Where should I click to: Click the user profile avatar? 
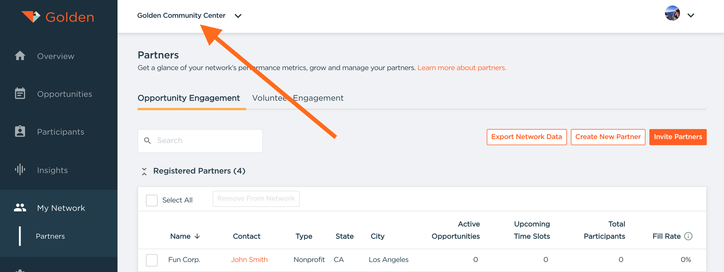point(672,13)
